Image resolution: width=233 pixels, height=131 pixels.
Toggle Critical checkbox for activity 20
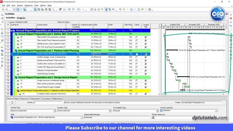pyautogui.click(x=137, y=37)
